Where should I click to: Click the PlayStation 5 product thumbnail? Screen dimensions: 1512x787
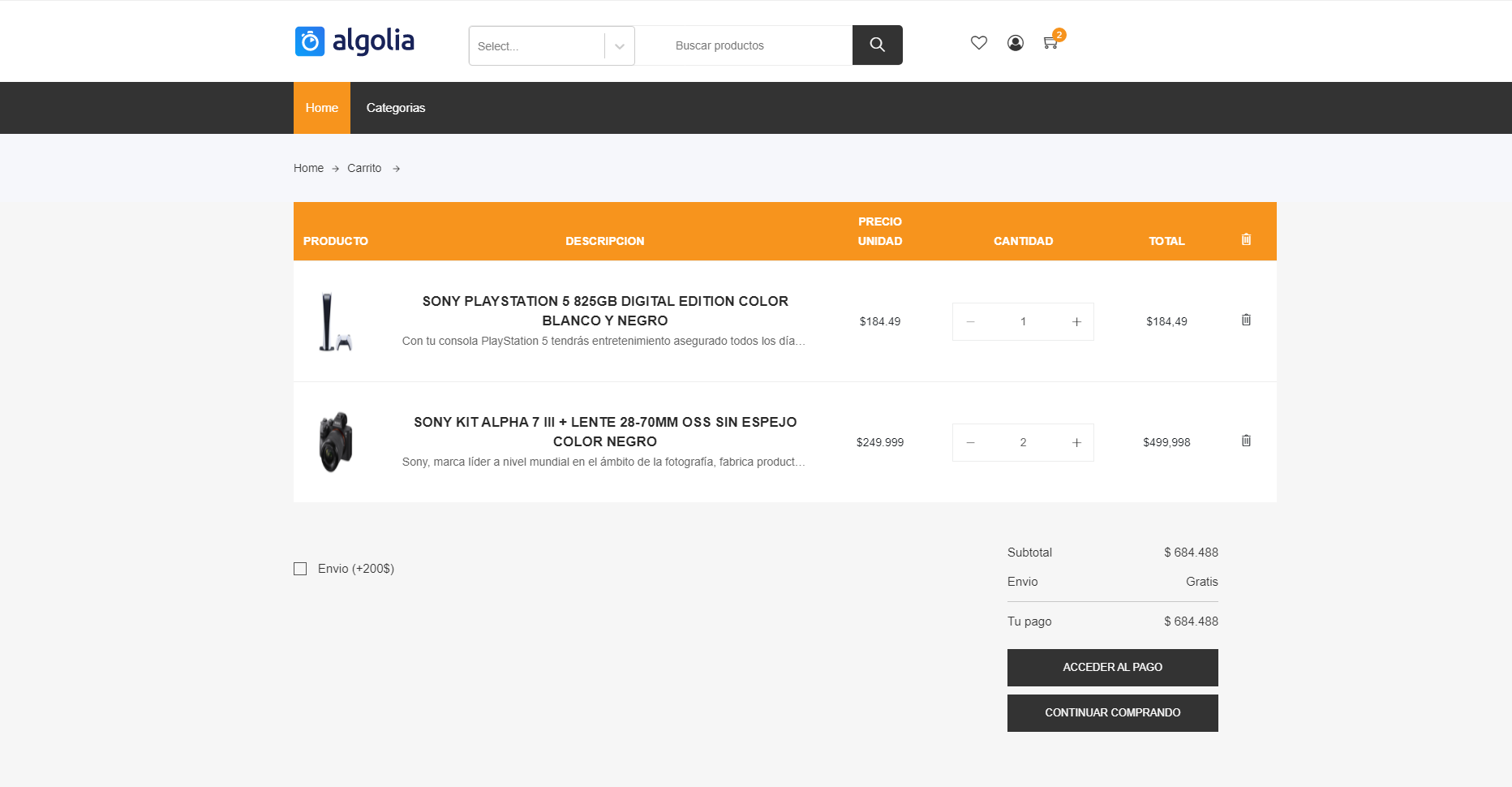click(x=335, y=322)
